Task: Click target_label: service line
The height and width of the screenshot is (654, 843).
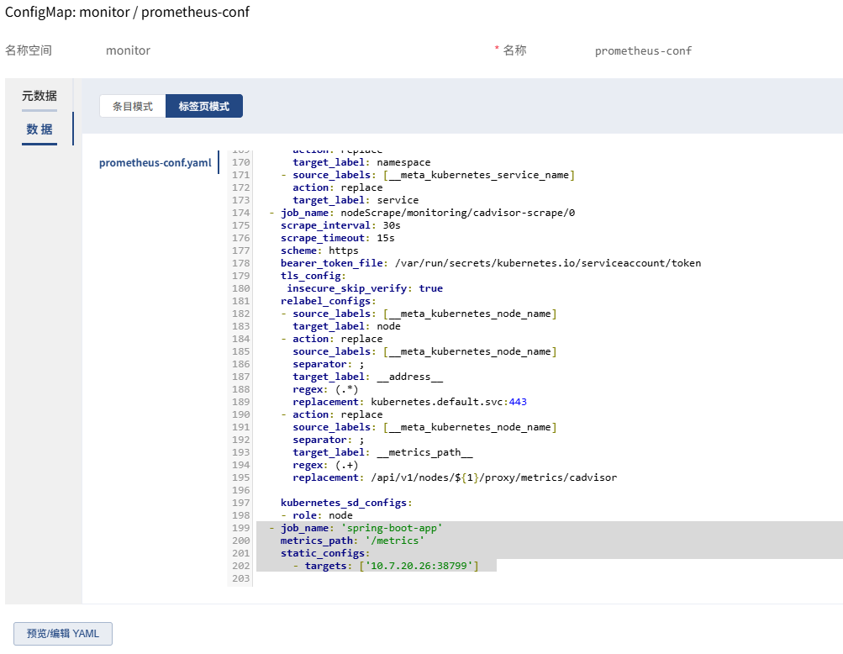Action: [x=356, y=200]
